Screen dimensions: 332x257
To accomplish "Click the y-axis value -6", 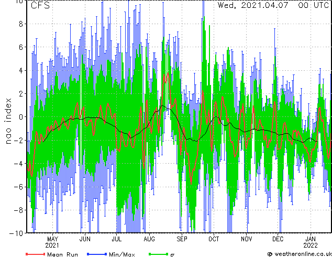I will click(18, 187).
